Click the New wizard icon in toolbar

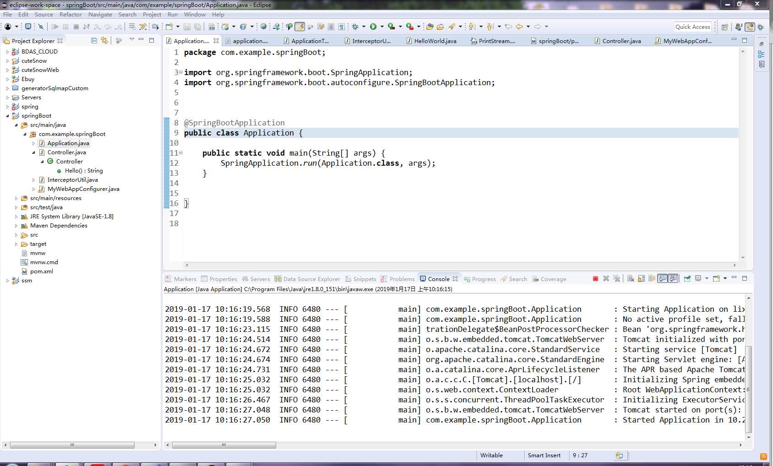coord(169,27)
